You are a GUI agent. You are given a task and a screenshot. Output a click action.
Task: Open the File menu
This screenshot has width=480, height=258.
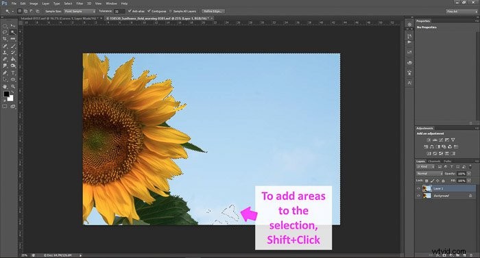point(14,3)
